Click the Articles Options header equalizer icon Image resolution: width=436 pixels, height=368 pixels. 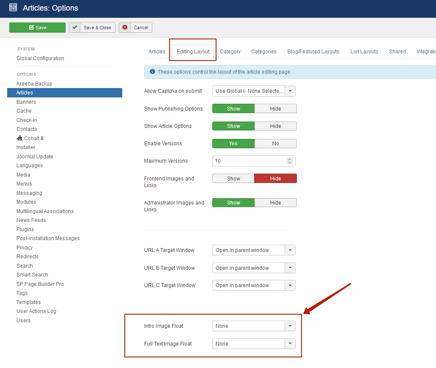click(x=13, y=8)
